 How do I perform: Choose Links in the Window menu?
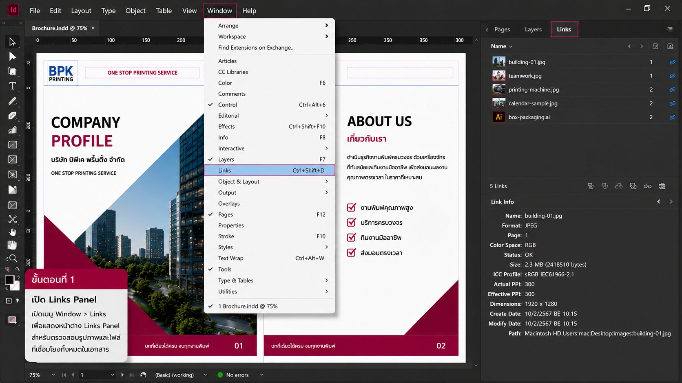point(269,170)
